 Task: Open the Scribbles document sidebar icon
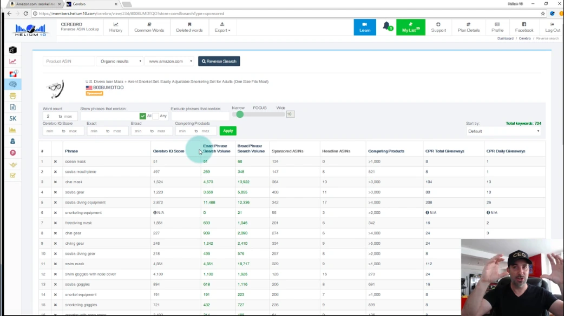coord(12,107)
